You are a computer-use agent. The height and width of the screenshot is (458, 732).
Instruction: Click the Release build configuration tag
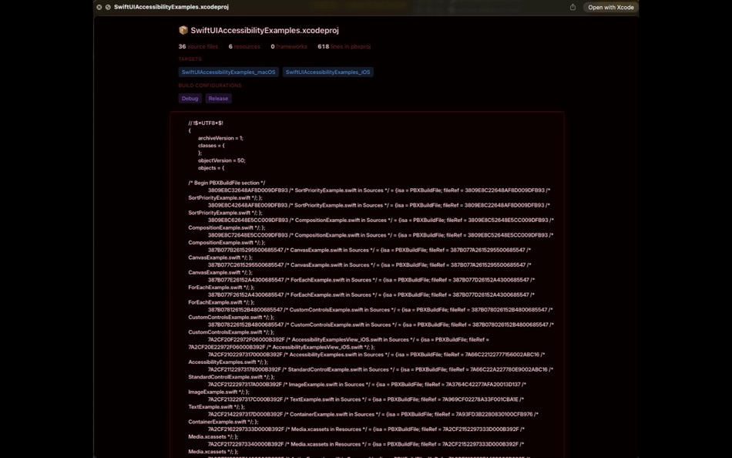[219, 98]
